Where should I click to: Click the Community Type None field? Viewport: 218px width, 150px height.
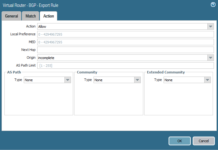click(x=114, y=80)
